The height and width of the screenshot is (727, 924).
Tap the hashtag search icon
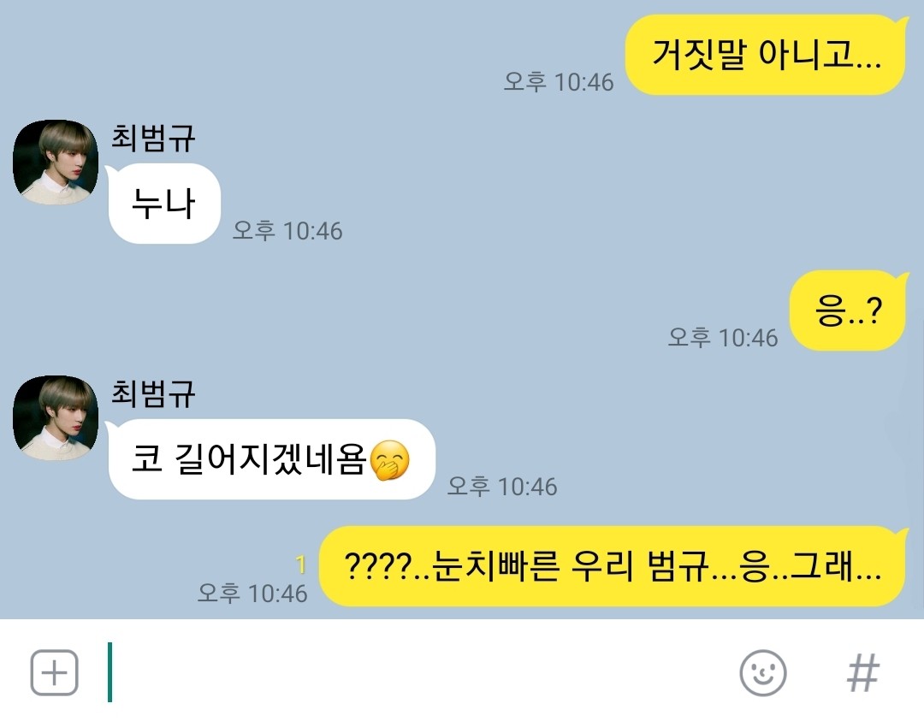[863, 673]
